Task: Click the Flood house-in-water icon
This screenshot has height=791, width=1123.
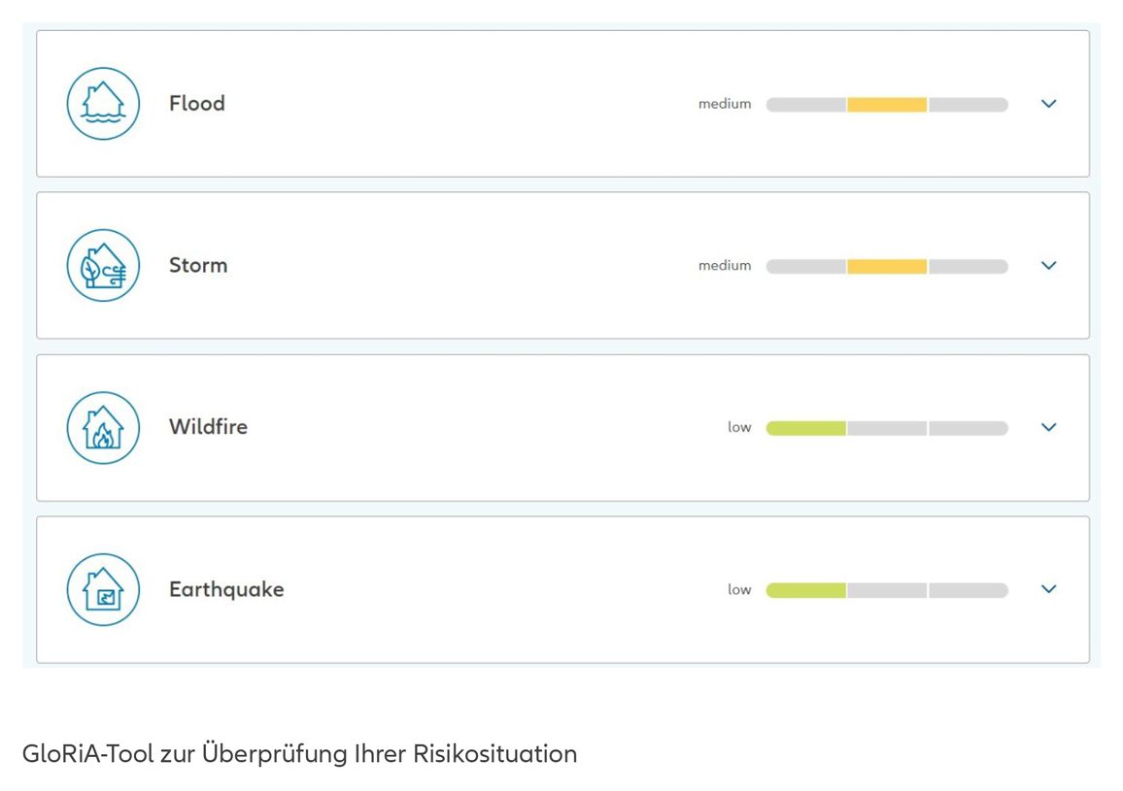Action: (103, 104)
